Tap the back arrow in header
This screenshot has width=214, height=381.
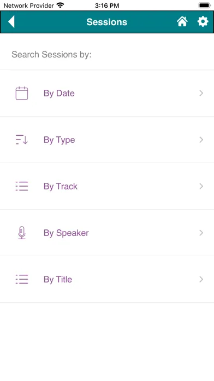point(11,22)
